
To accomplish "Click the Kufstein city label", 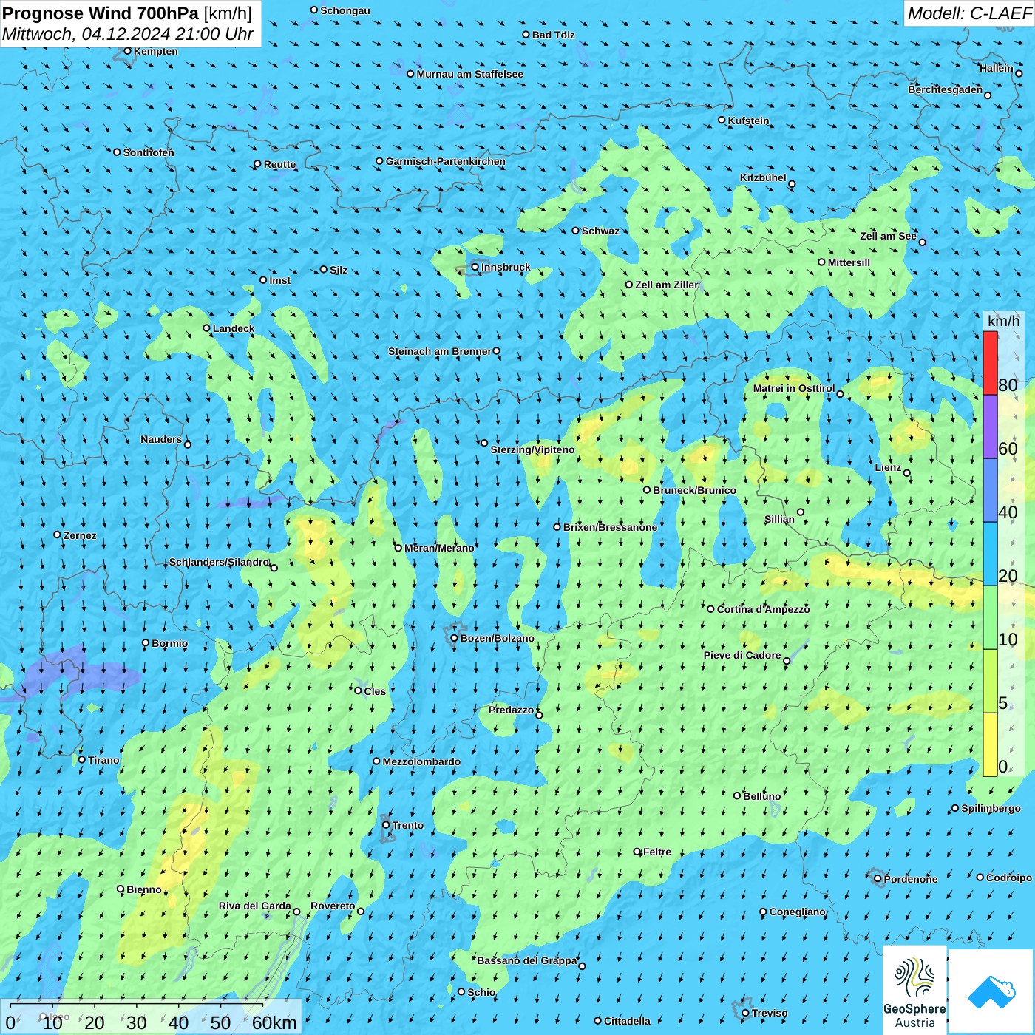I will pos(748,121).
